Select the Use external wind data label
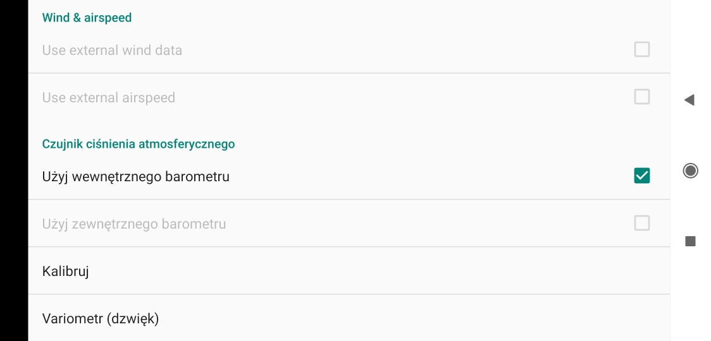The image size is (711, 341). (x=112, y=51)
